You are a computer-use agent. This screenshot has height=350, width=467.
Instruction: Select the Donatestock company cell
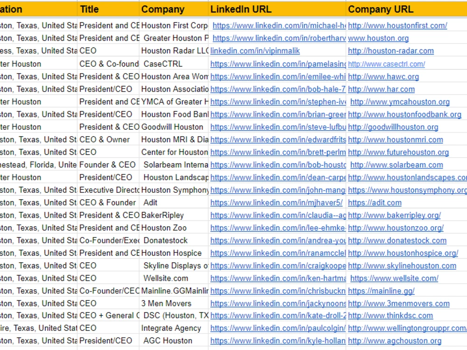(174, 240)
